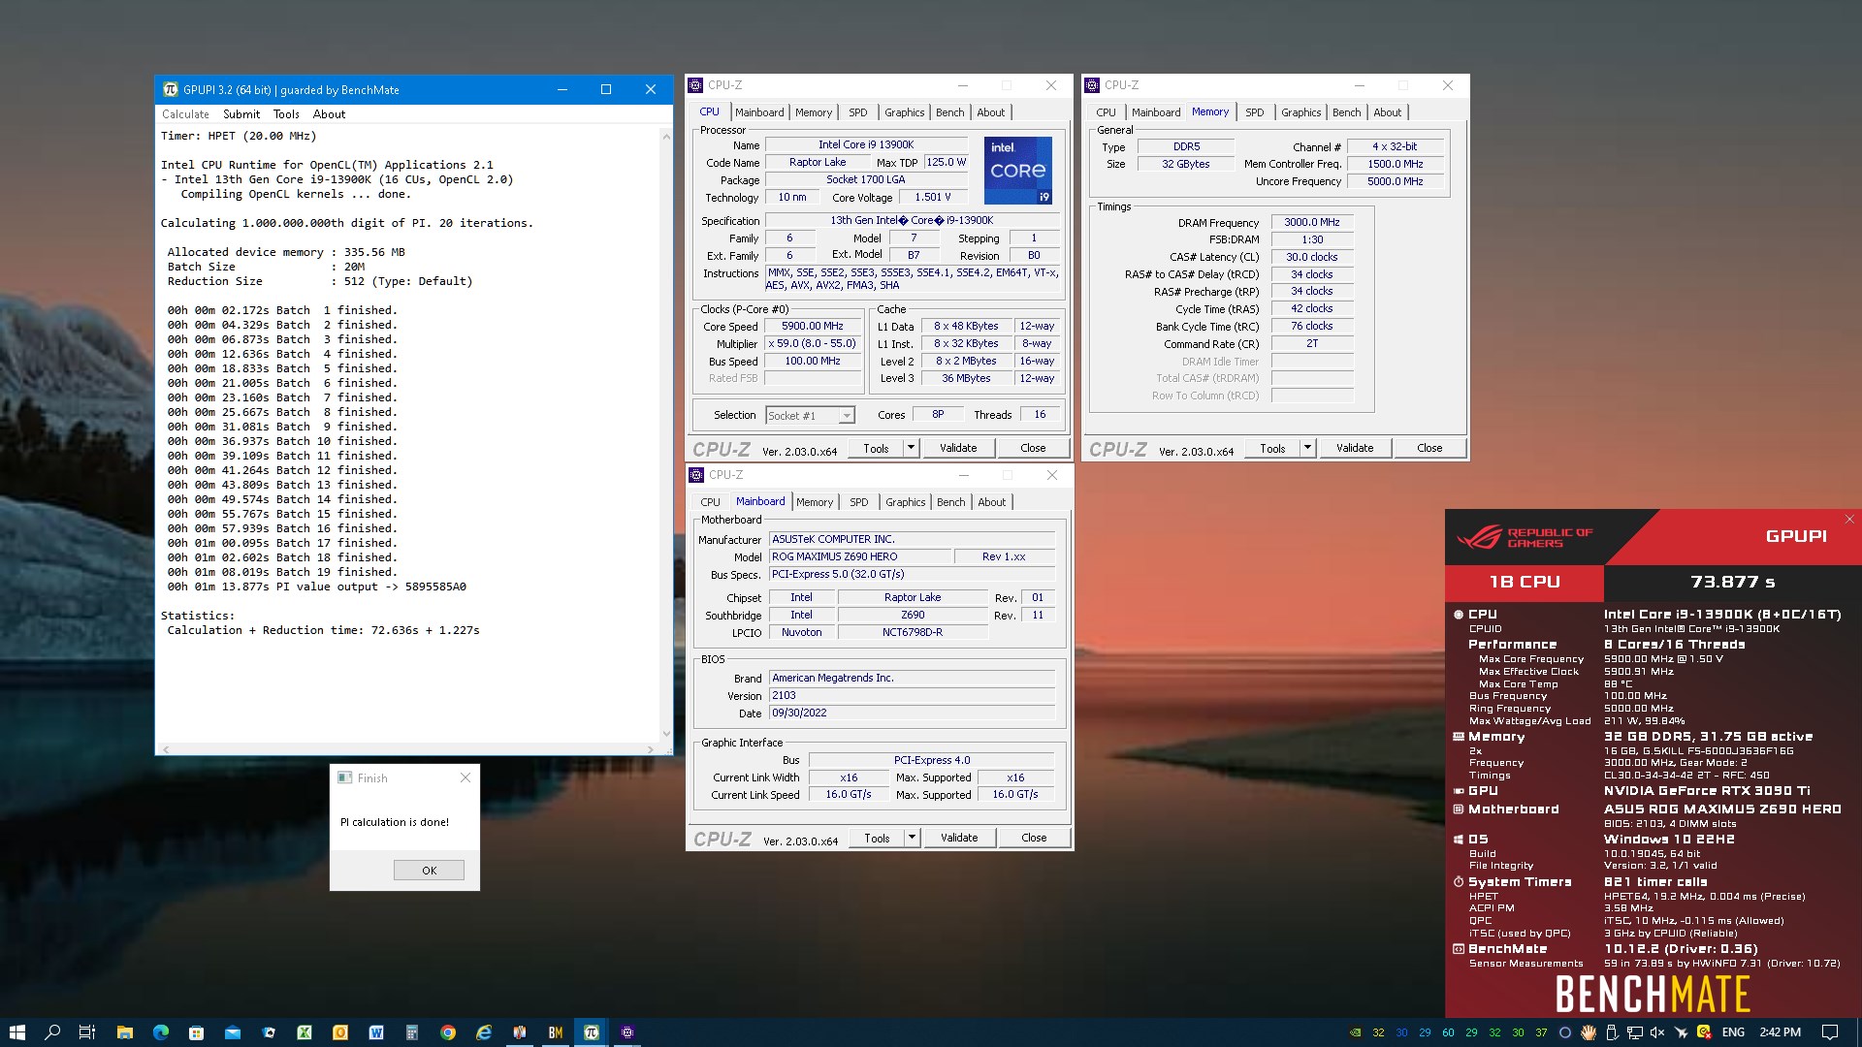Image resolution: width=1862 pixels, height=1047 pixels.
Task: Click the ENG language indicator
Action: coord(1733,1032)
